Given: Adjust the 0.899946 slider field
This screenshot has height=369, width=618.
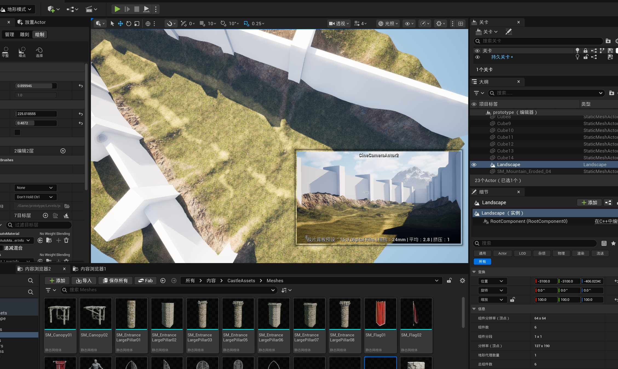Looking at the screenshot, I should [36, 86].
